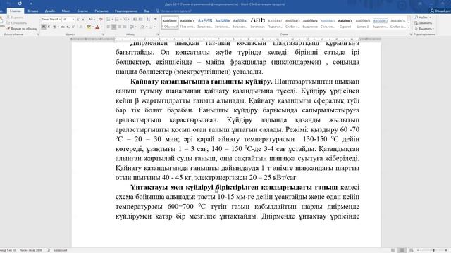Clear all formatting icon
This screenshot has height=253, width=451.
coord(101,19)
